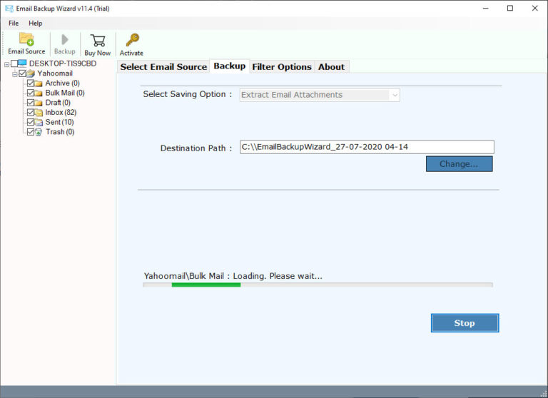Screen dimensions: 548x398
Task: Uncheck the Archive (0) checkbox
Action: coord(31,83)
